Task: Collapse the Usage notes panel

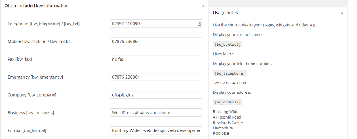Action: pyautogui.click(x=342, y=13)
